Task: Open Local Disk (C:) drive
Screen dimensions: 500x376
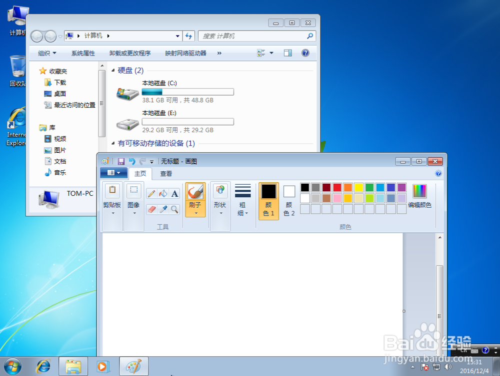Action: [x=174, y=92]
